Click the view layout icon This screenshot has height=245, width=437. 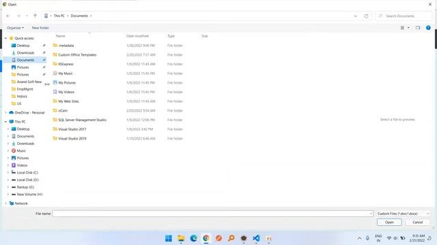402,27
